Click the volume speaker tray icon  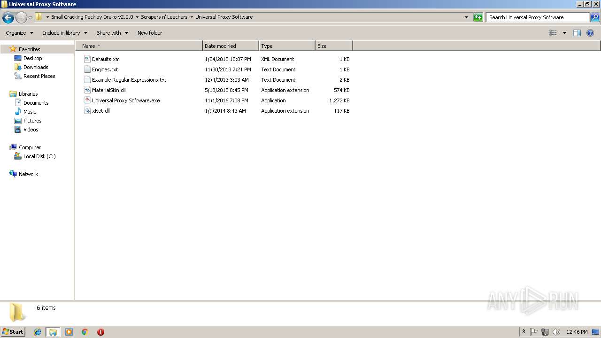[x=556, y=332]
